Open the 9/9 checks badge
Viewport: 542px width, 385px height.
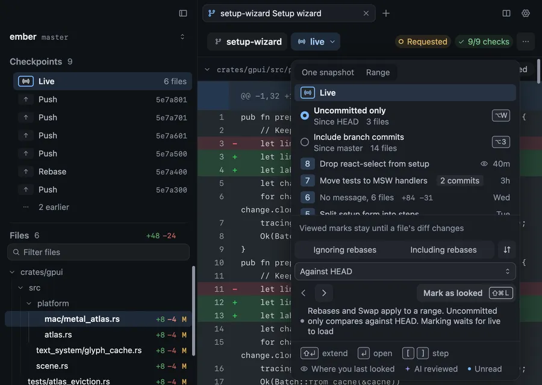(484, 42)
